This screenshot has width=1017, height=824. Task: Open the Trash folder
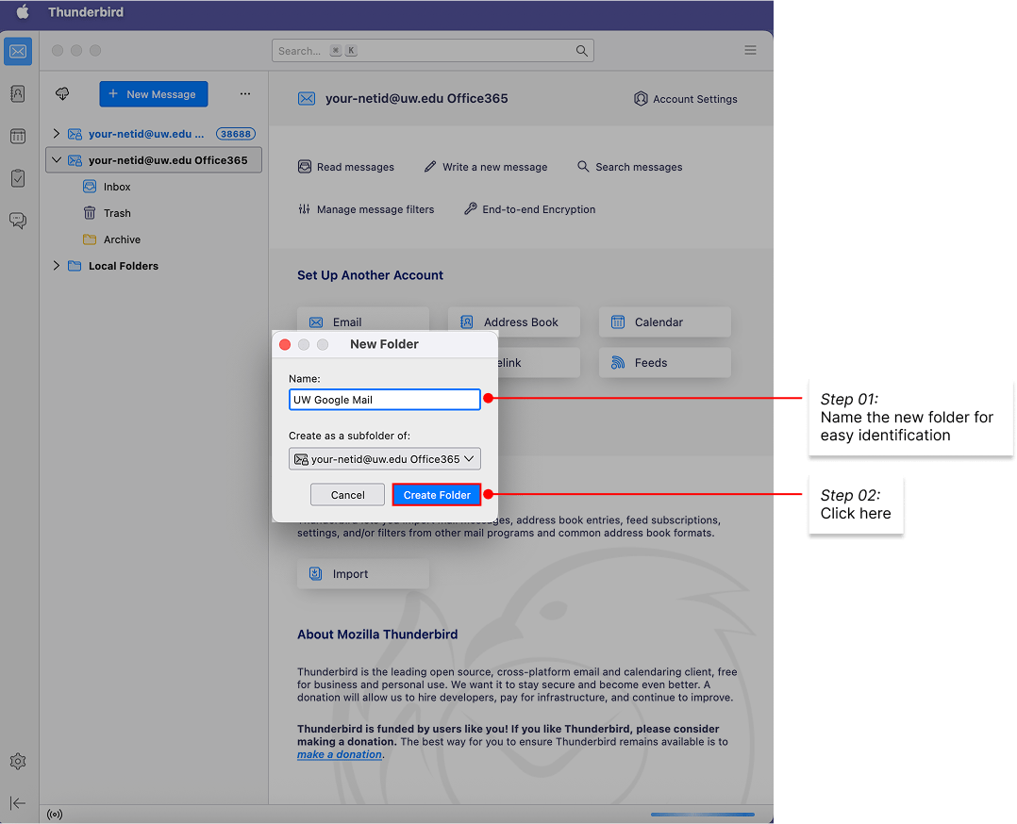(116, 212)
